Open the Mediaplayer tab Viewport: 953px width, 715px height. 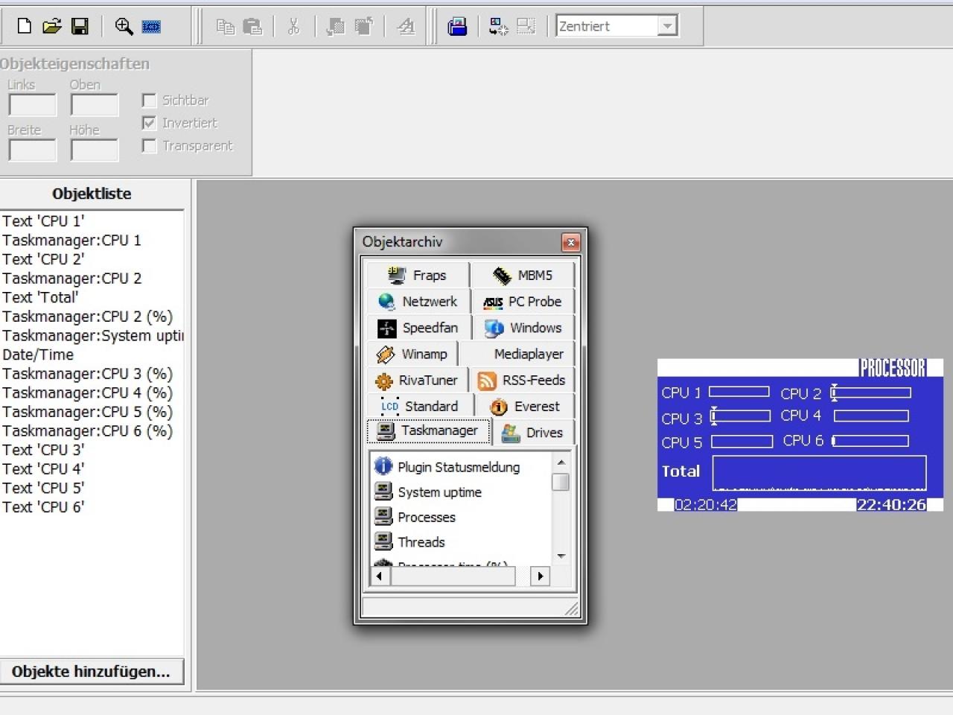click(x=517, y=354)
